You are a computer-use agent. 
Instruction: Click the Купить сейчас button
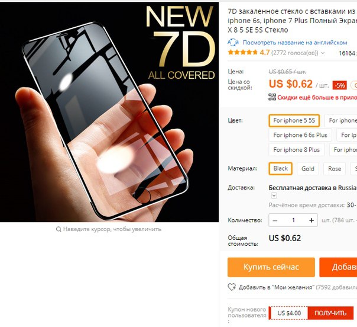271,267
